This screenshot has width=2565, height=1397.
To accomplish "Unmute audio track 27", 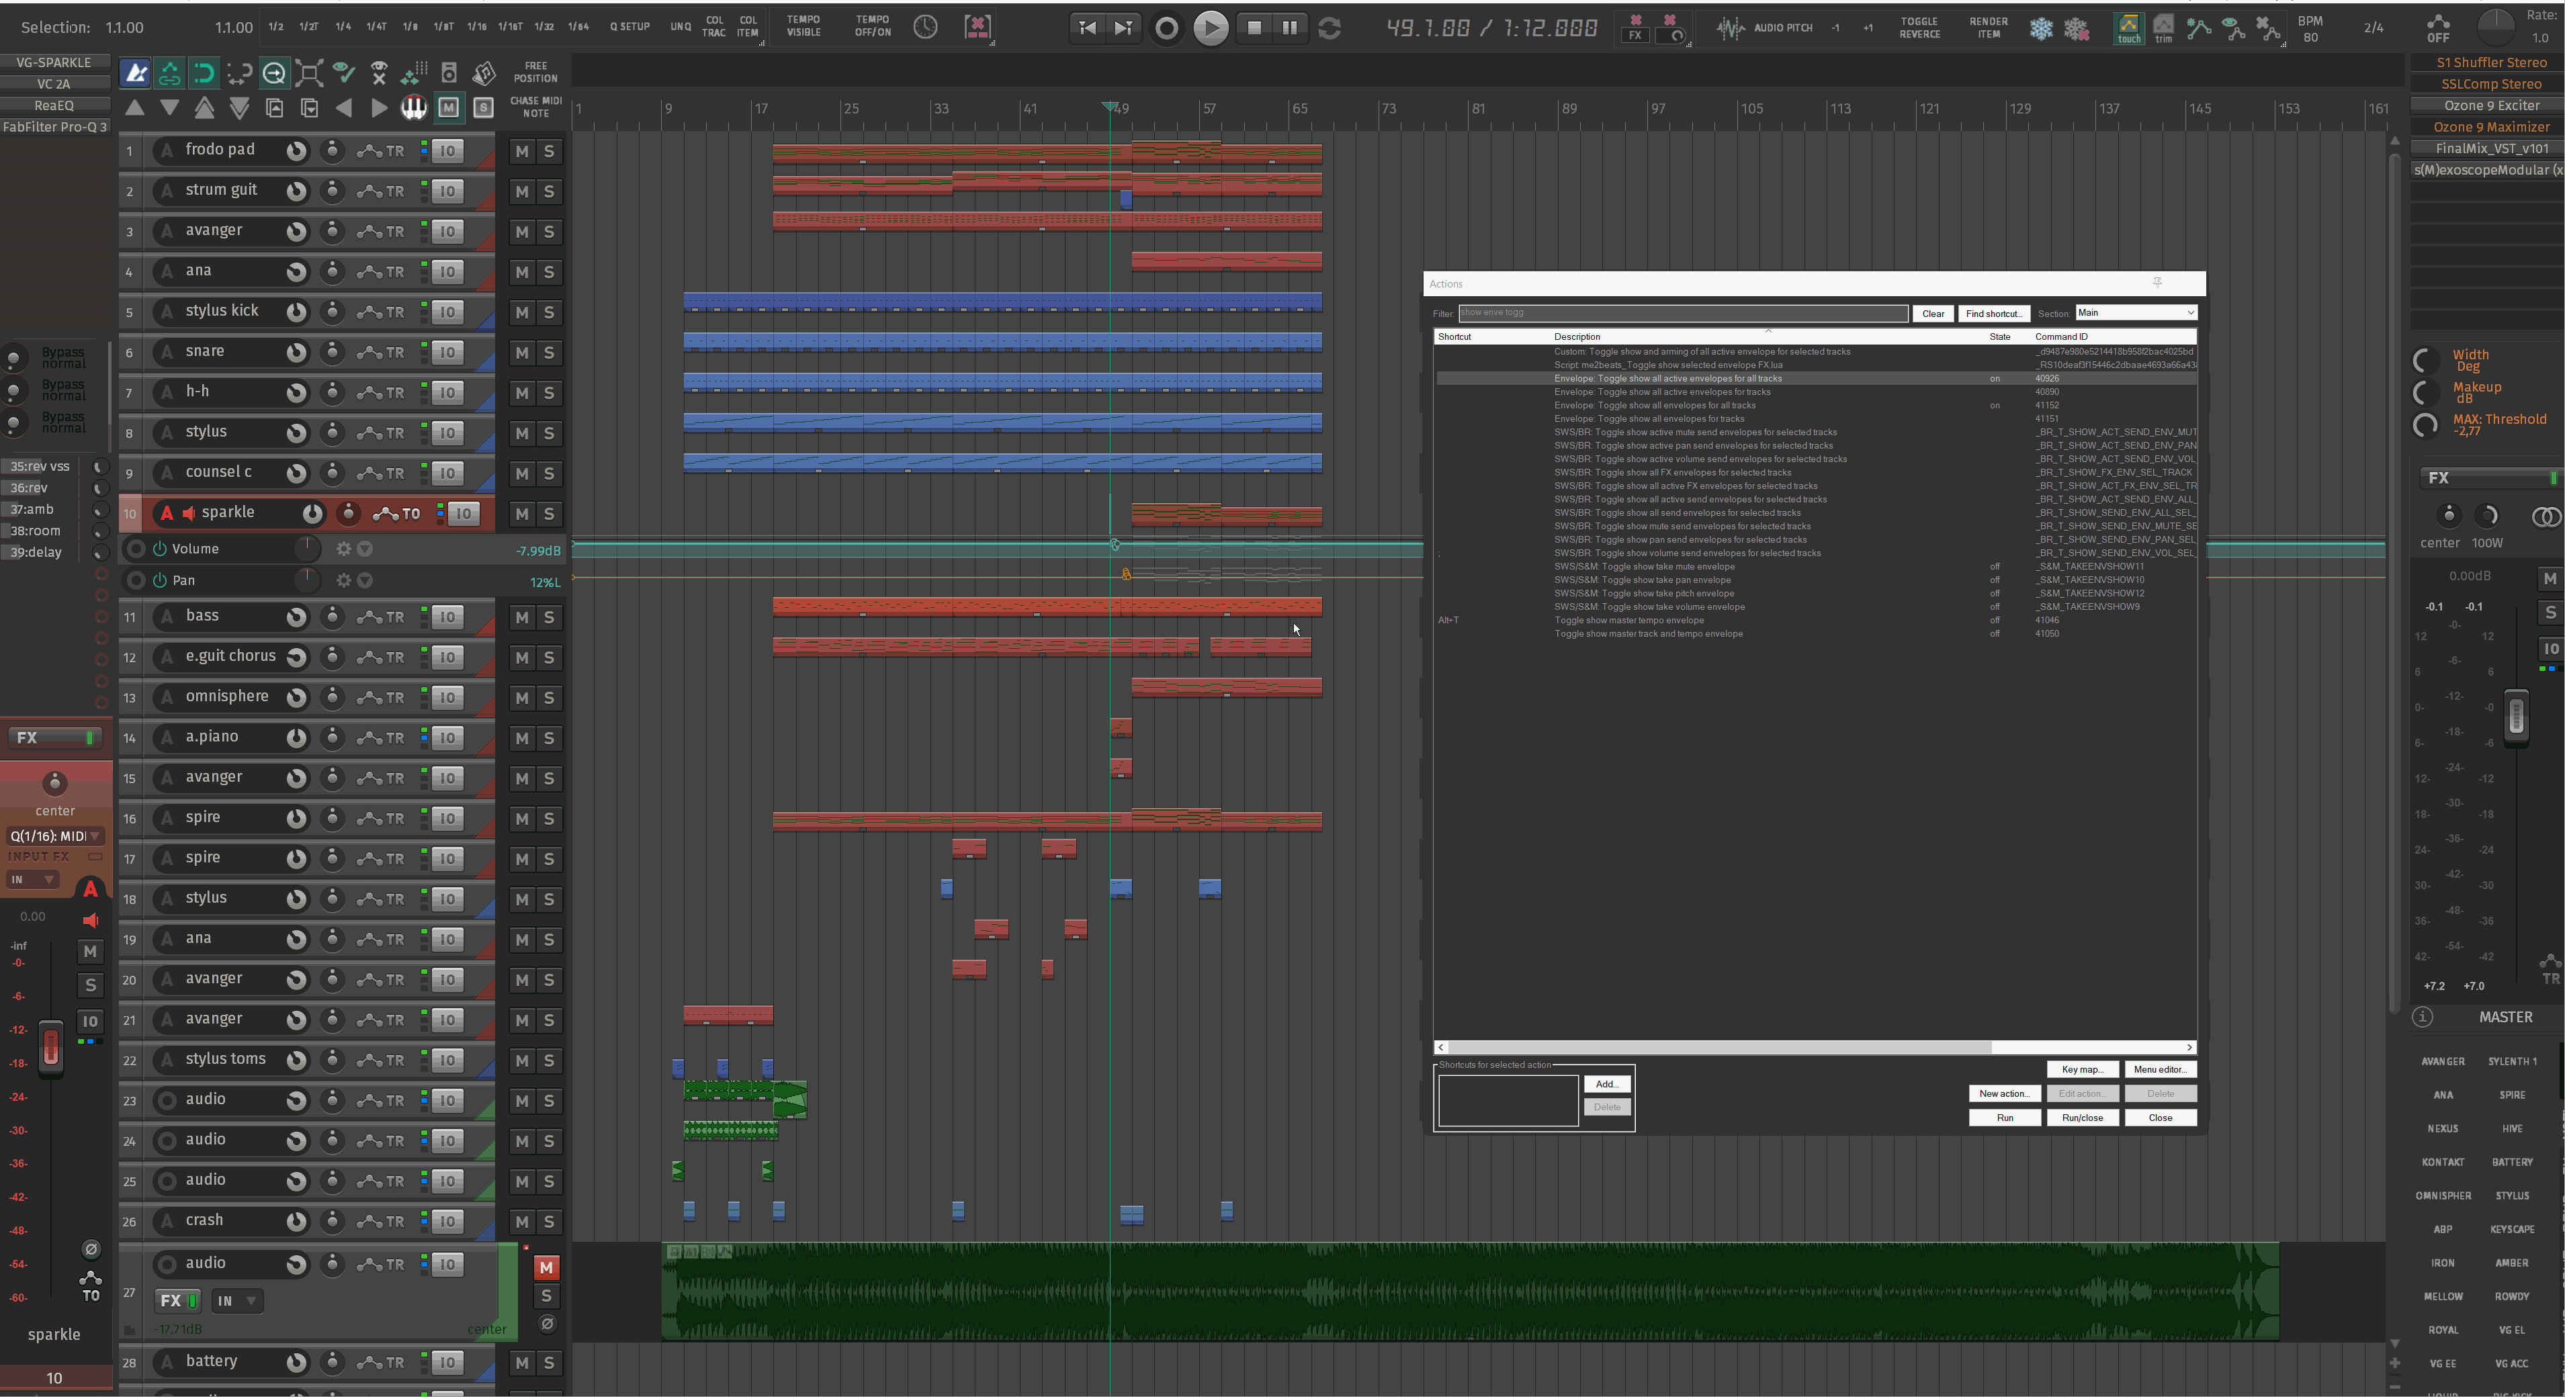I will [x=546, y=1267].
